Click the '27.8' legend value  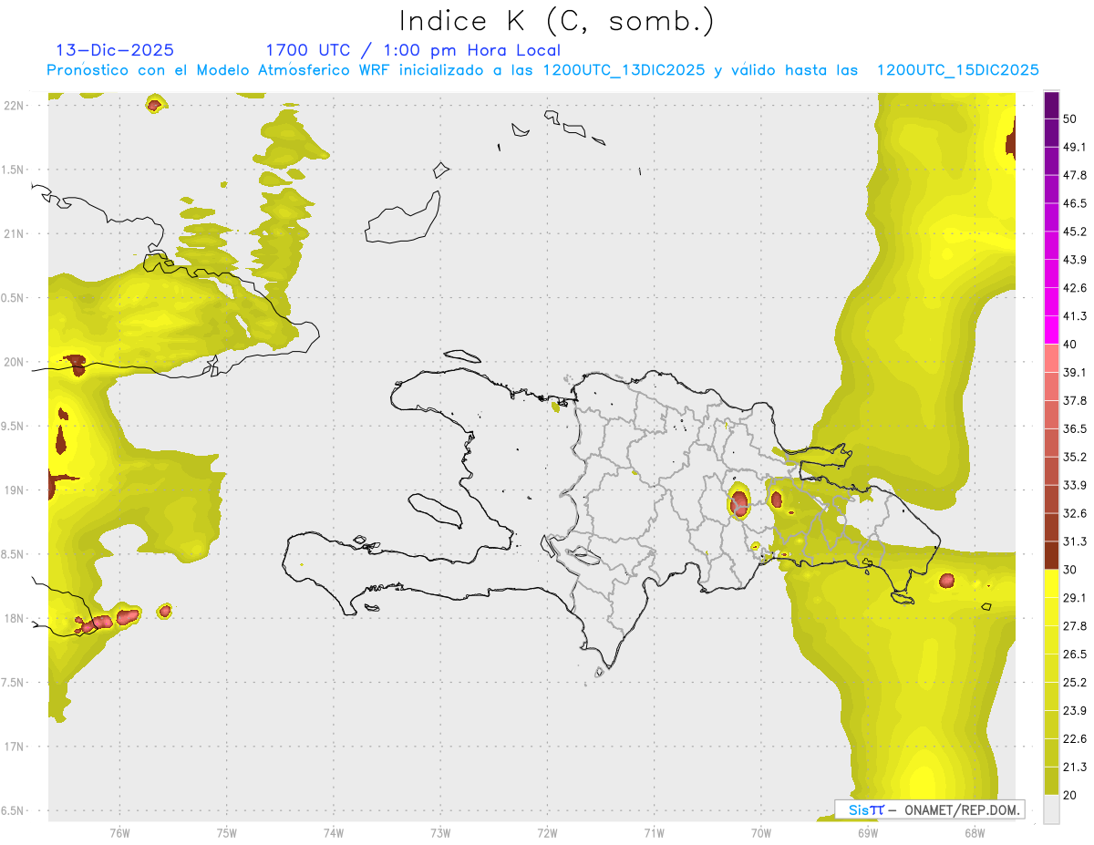click(1075, 626)
